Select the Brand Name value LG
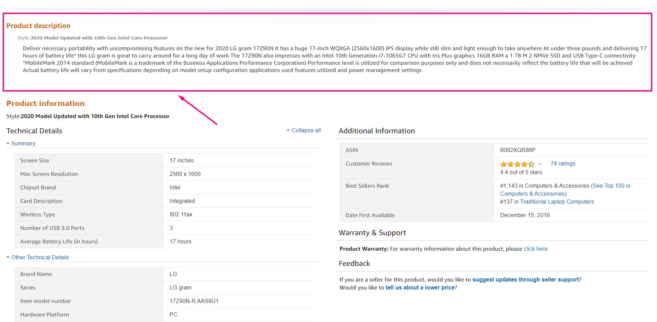This screenshot has width=657, height=322. pos(173,274)
